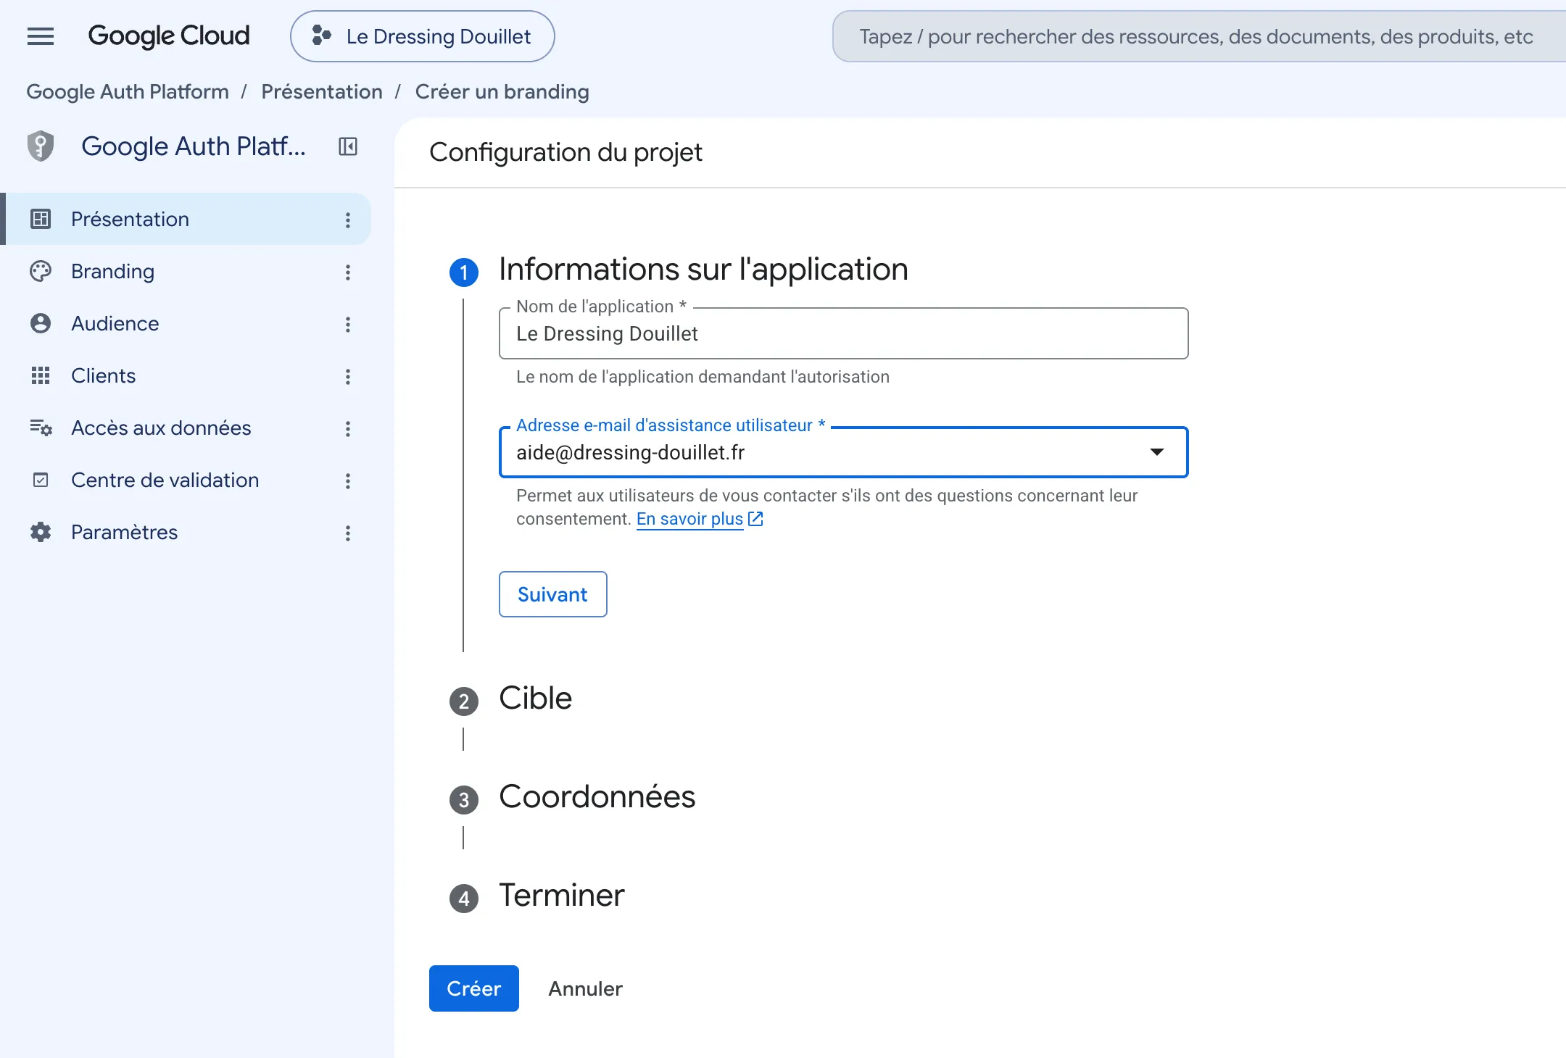Click the Présentation dashboard icon
Image resolution: width=1566 pixels, height=1058 pixels.
(x=41, y=219)
